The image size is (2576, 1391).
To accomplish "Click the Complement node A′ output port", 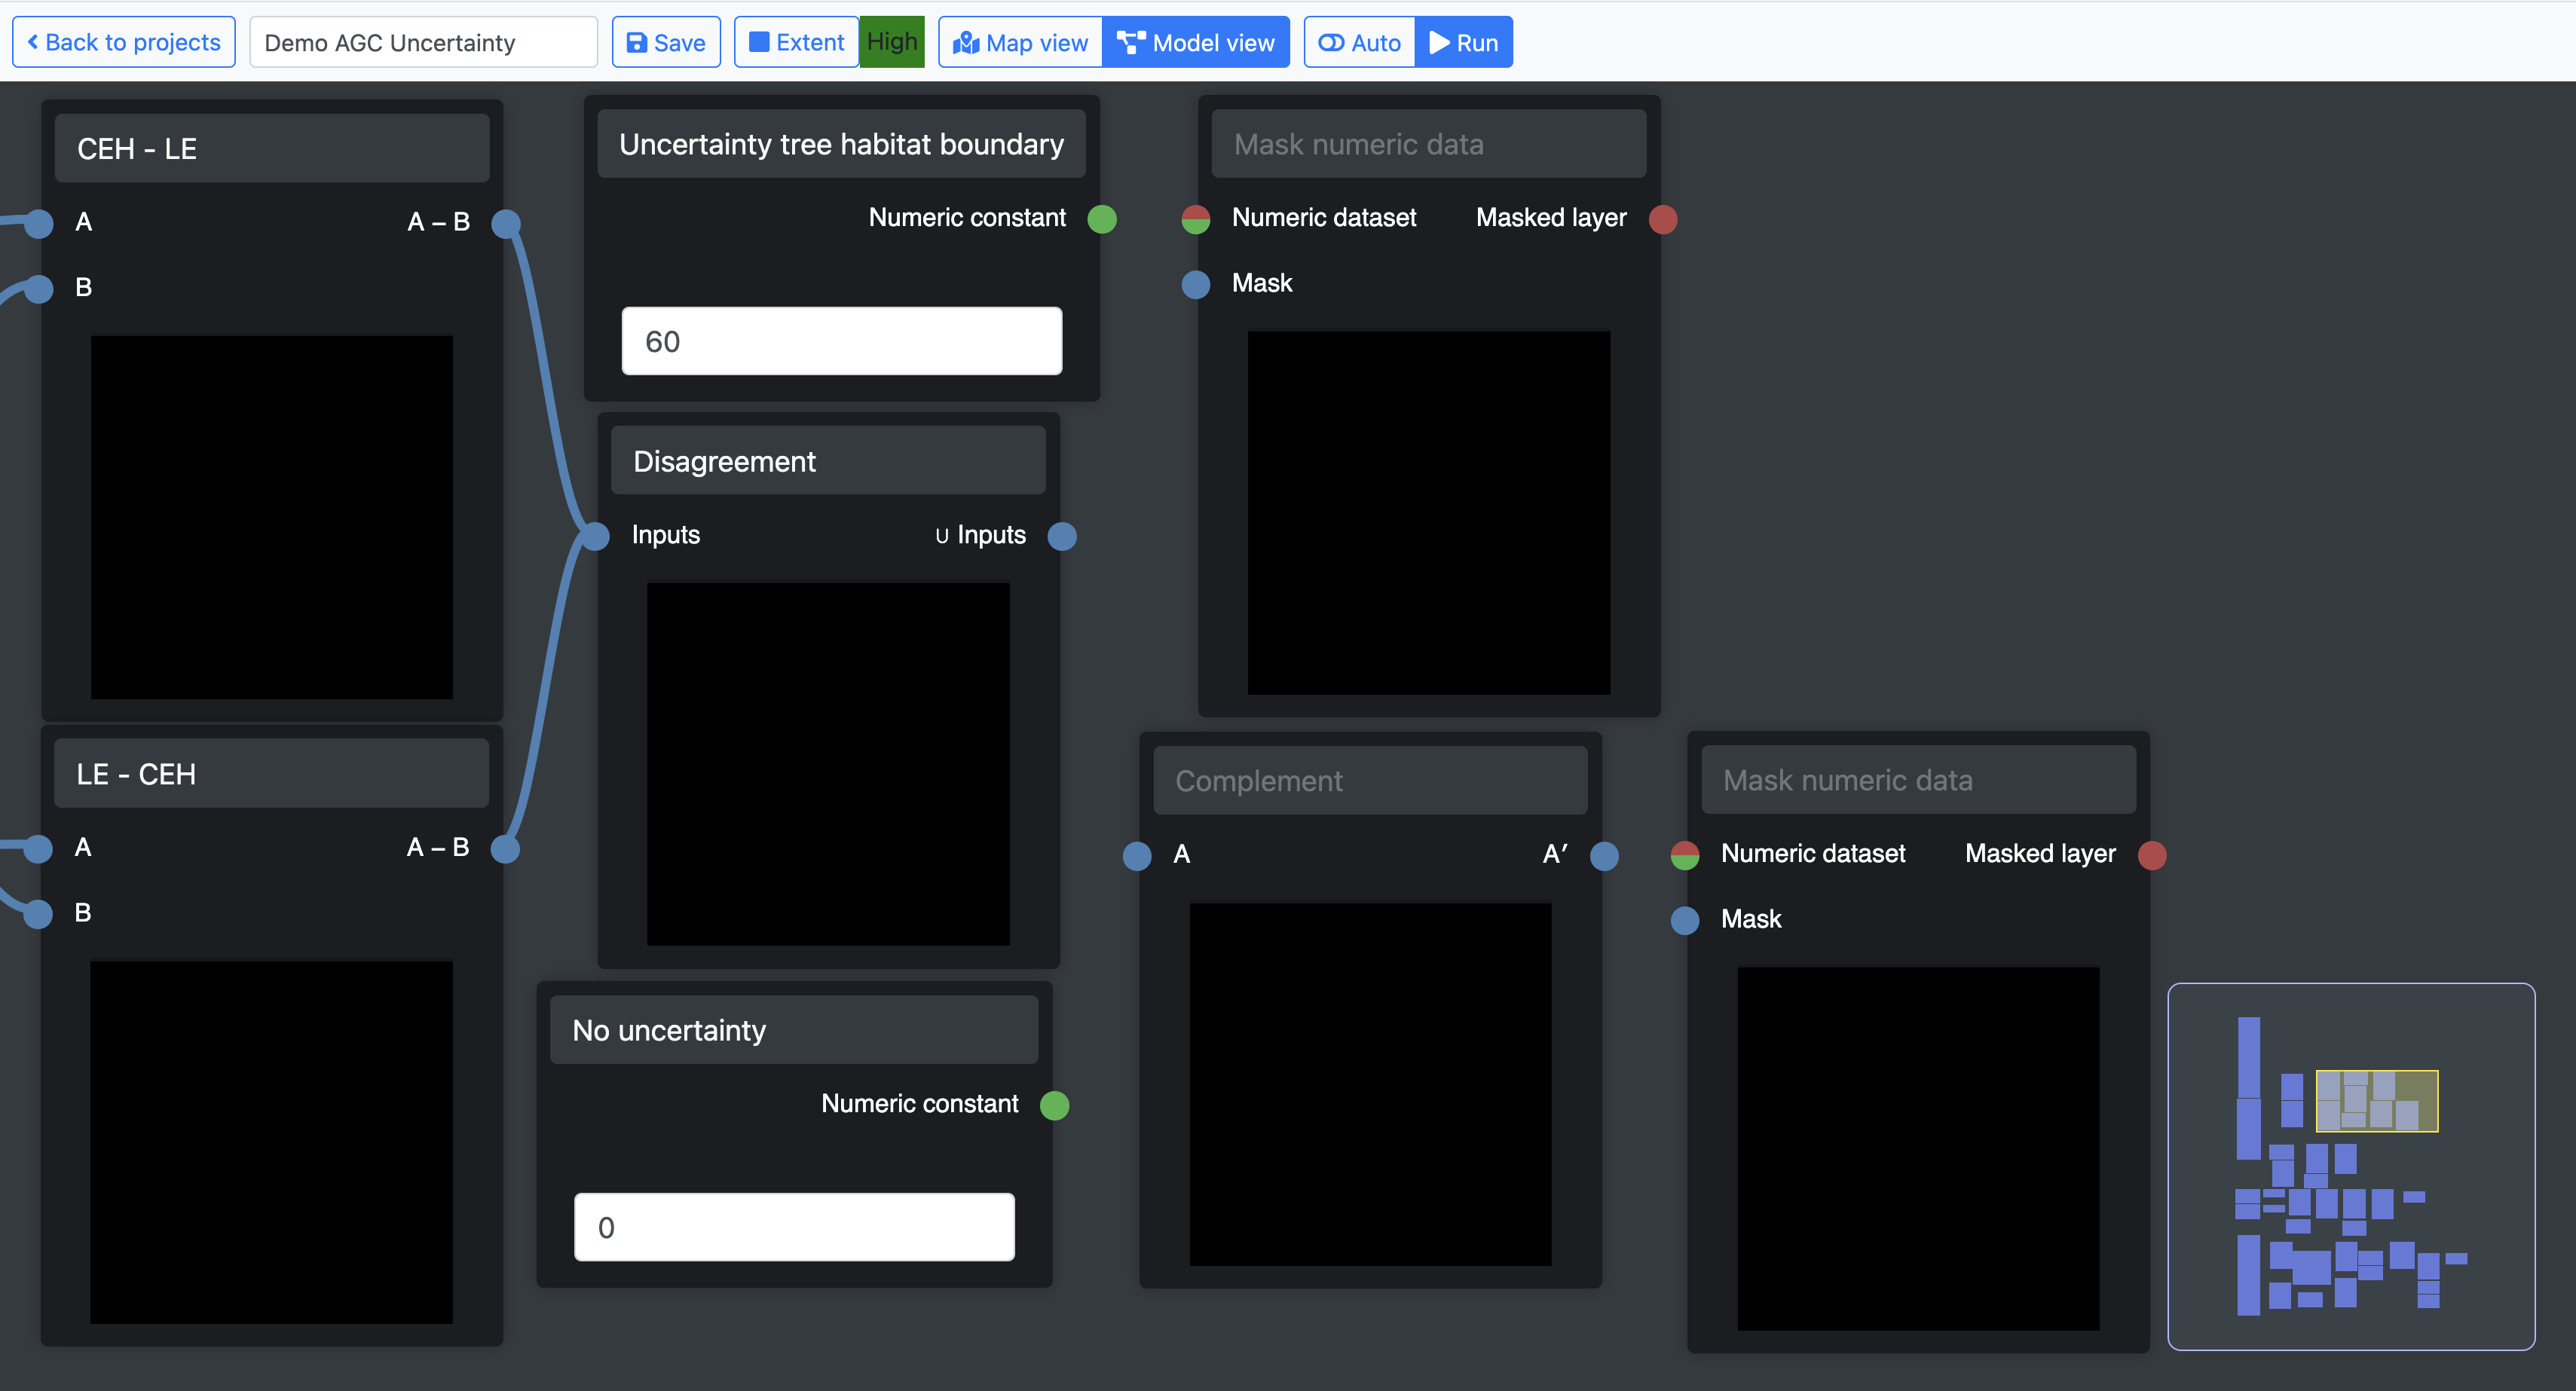I will pyautogui.click(x=1603, y=856).
